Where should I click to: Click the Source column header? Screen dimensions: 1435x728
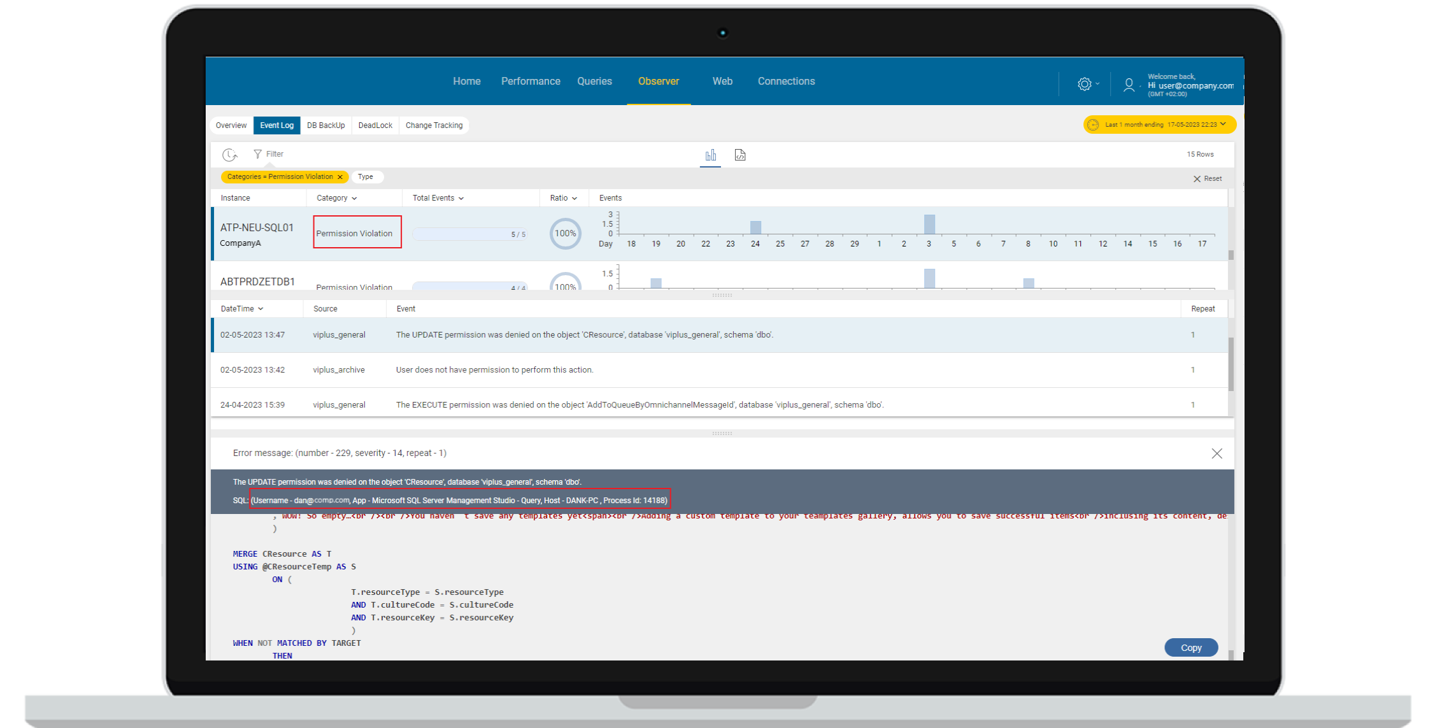pyautogui.click(x=325, y=309)
